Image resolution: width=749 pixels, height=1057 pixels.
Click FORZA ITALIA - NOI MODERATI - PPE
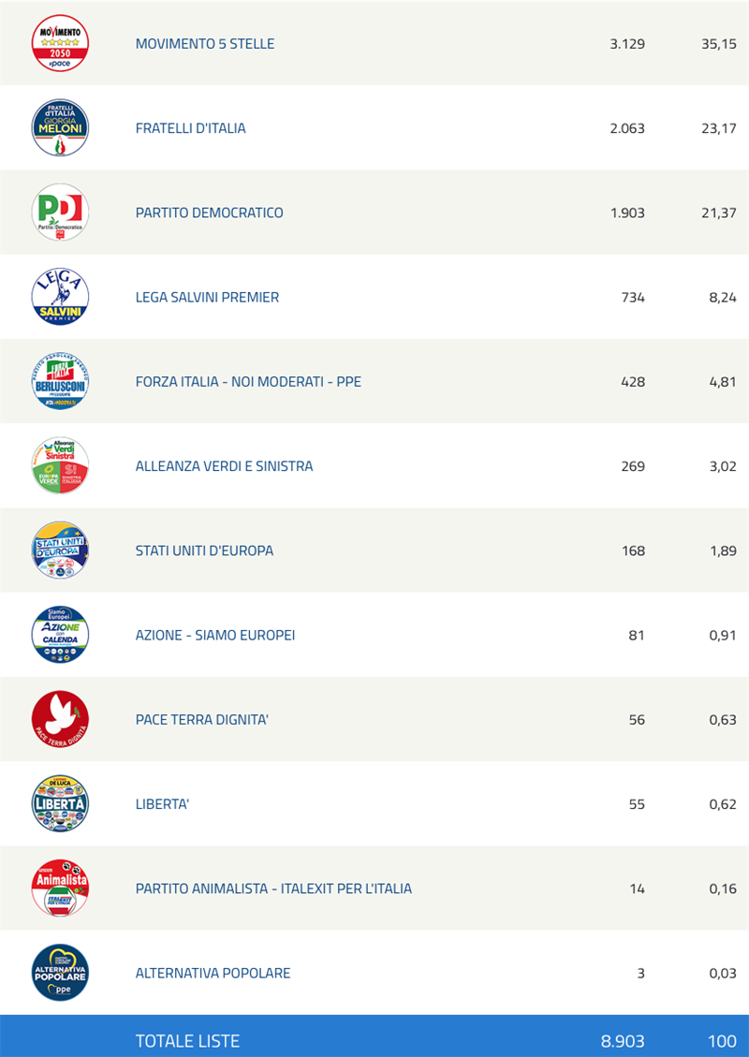(x=248, y=382)
